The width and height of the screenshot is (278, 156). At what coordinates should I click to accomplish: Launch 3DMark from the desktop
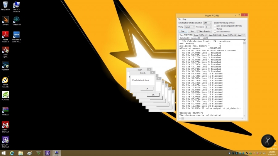[5, 21]
